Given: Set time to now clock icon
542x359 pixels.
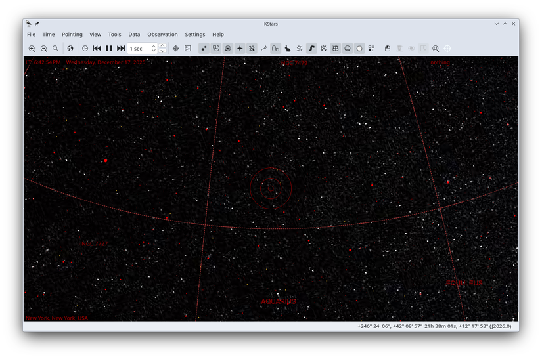Looking at the screenshot, I should coord(85,49).
